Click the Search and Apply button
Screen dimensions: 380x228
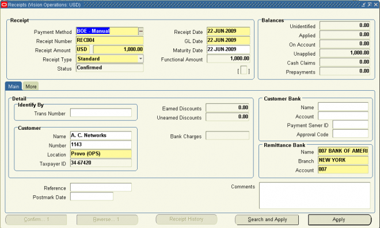267,219
